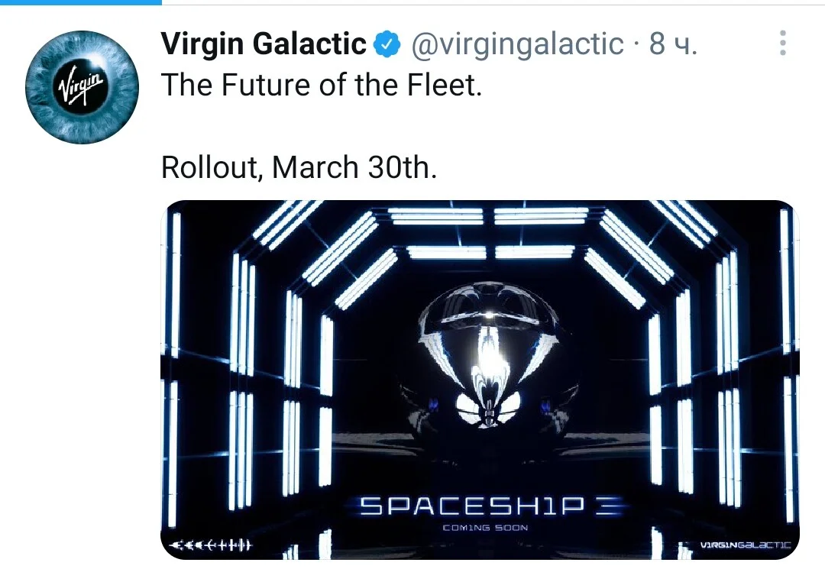The image size is (825, 569).
Task: Select the text The Future of the Fleet.
Action: (x=322, y=85)
